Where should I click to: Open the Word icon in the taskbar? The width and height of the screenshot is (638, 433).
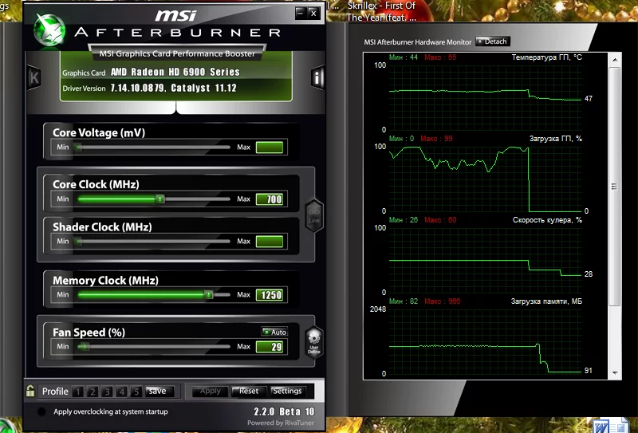[603, 427]
